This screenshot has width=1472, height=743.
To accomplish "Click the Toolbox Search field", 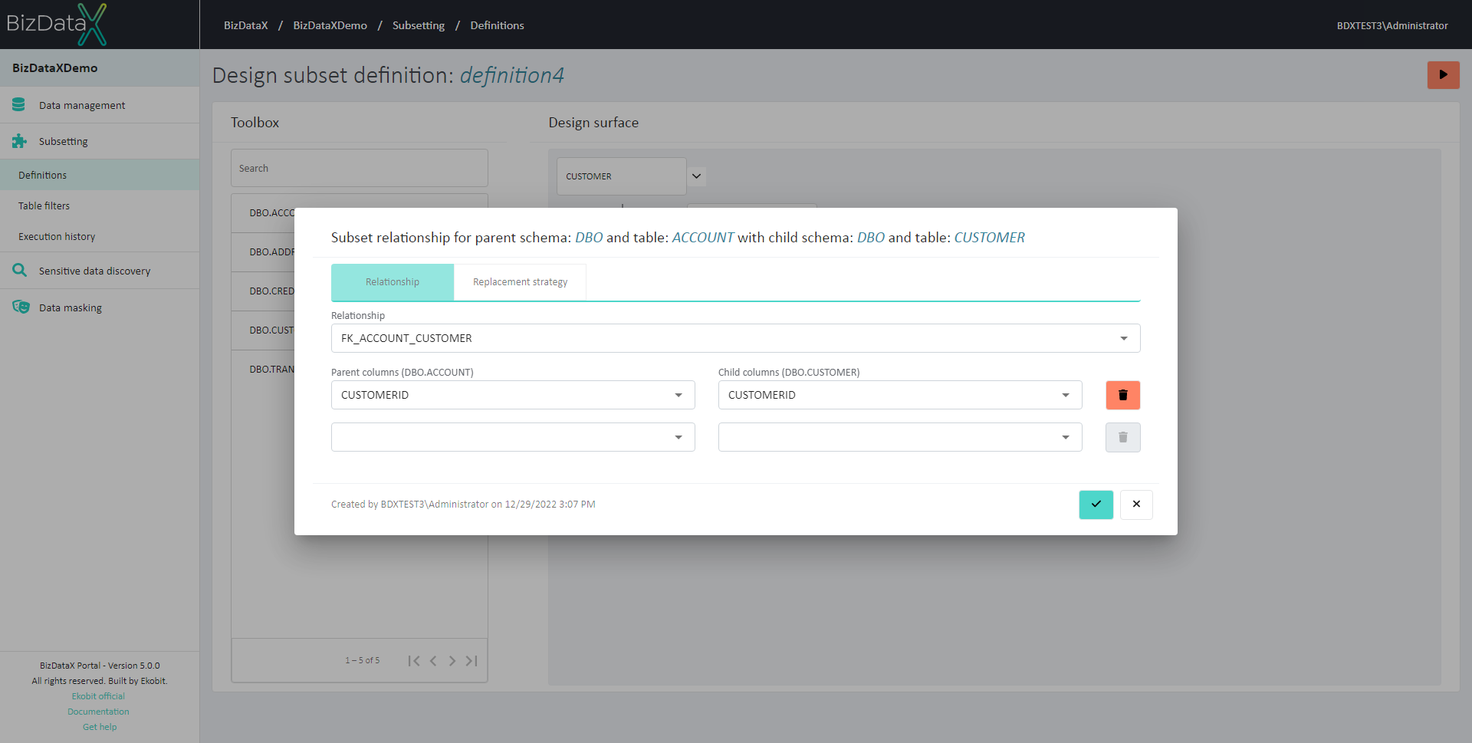I will [360, 168].
